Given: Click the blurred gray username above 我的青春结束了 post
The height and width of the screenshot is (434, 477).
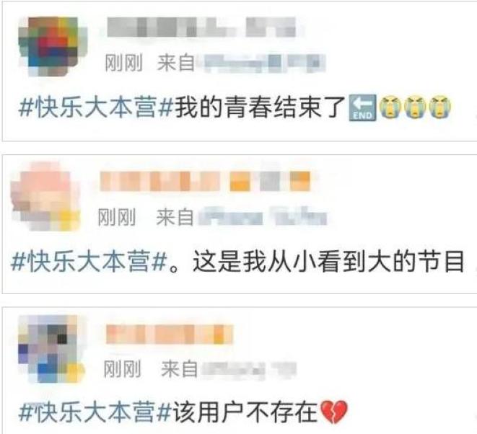Looking at the screenshot, I should point(202,27).
